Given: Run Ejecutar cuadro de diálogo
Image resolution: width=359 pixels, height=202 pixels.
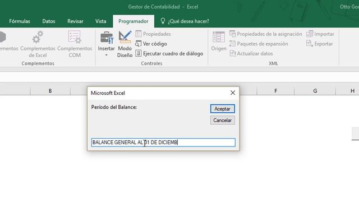Looking at the screenshot, I should tap(169, 54).
